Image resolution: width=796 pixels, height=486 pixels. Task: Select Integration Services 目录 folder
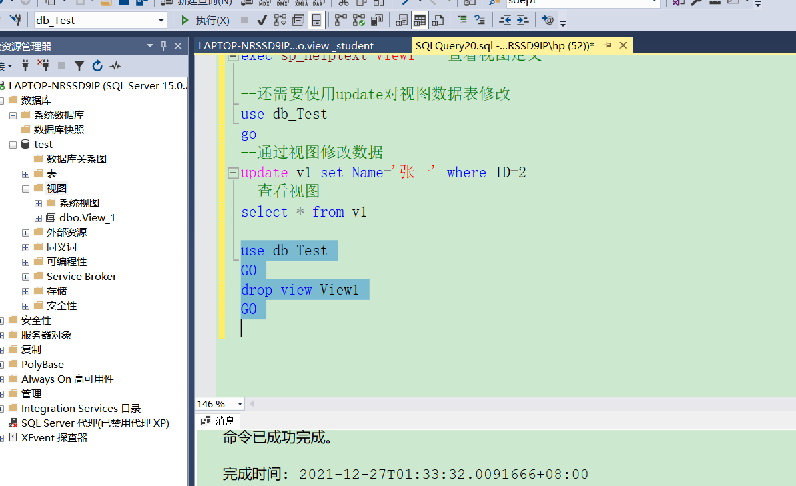[x=81, y=409]
